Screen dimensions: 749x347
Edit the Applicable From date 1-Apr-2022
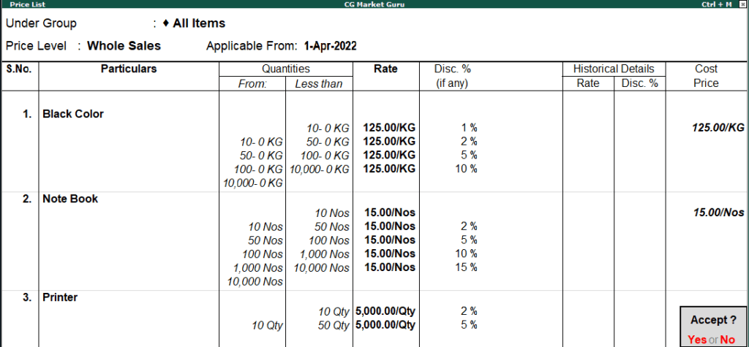click(x=330, y=46)
